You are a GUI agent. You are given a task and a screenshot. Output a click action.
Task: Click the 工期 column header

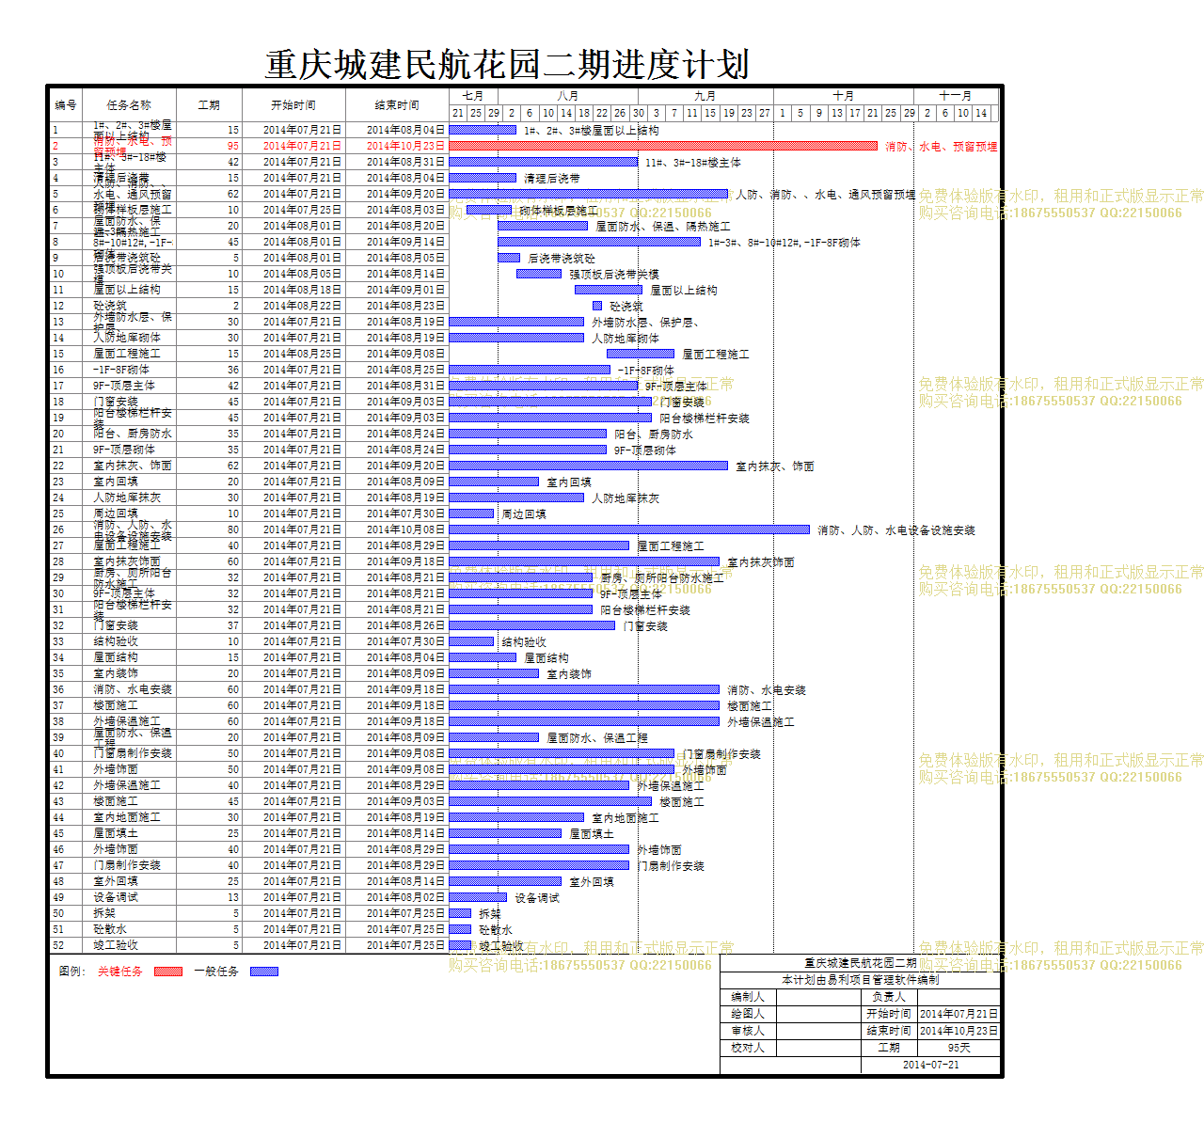point(209,105)
